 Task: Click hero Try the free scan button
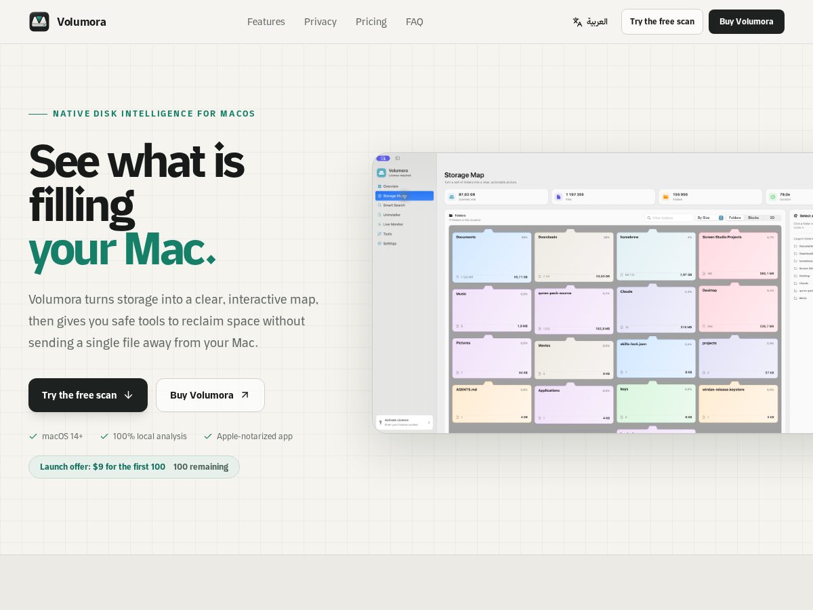(x=88, y=395)
